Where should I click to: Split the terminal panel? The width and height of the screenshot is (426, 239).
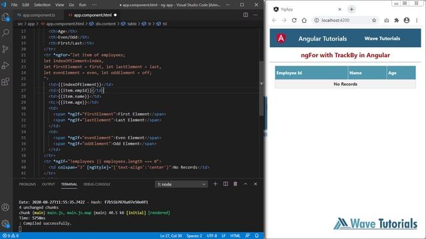[226, 184]
